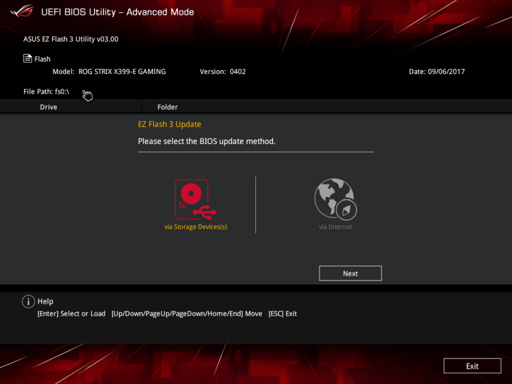Click the Flash document icon
The width and height of the screenshot is (512, 384).
(x=27, y=59)
